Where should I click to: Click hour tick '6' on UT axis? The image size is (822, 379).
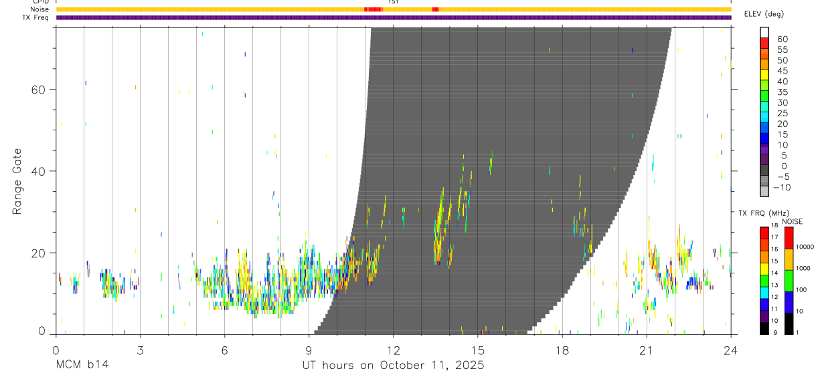tap(224, 350)
